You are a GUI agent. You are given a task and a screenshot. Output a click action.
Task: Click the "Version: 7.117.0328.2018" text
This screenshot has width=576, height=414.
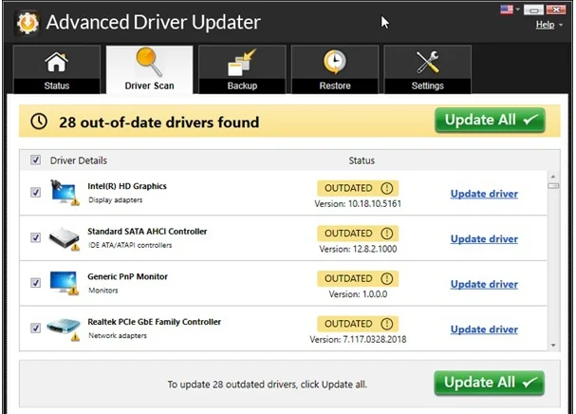[x=358, y=339]
